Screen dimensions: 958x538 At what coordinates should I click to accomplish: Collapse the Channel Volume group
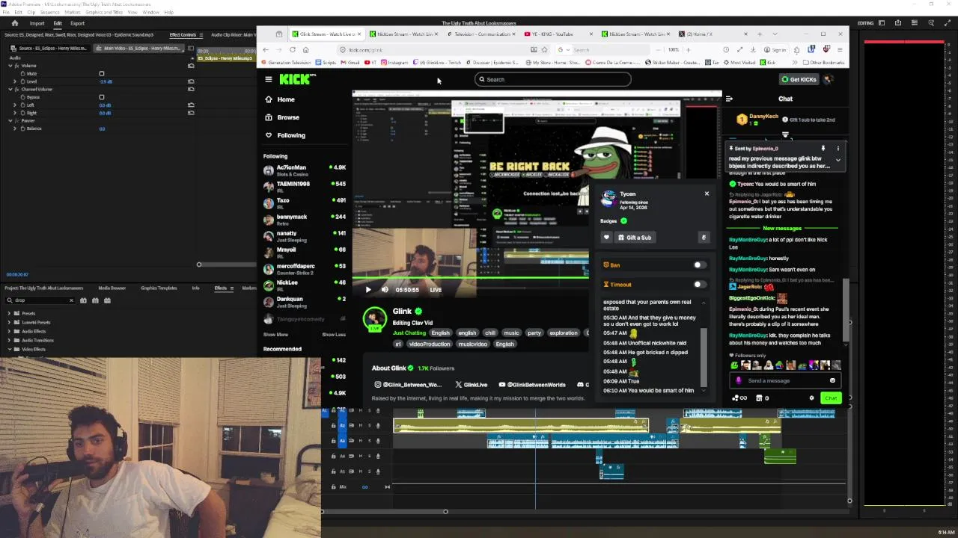(x=11, y=89)
